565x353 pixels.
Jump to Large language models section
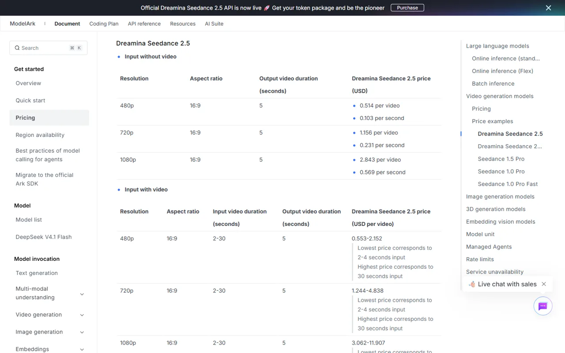point(497,46)
